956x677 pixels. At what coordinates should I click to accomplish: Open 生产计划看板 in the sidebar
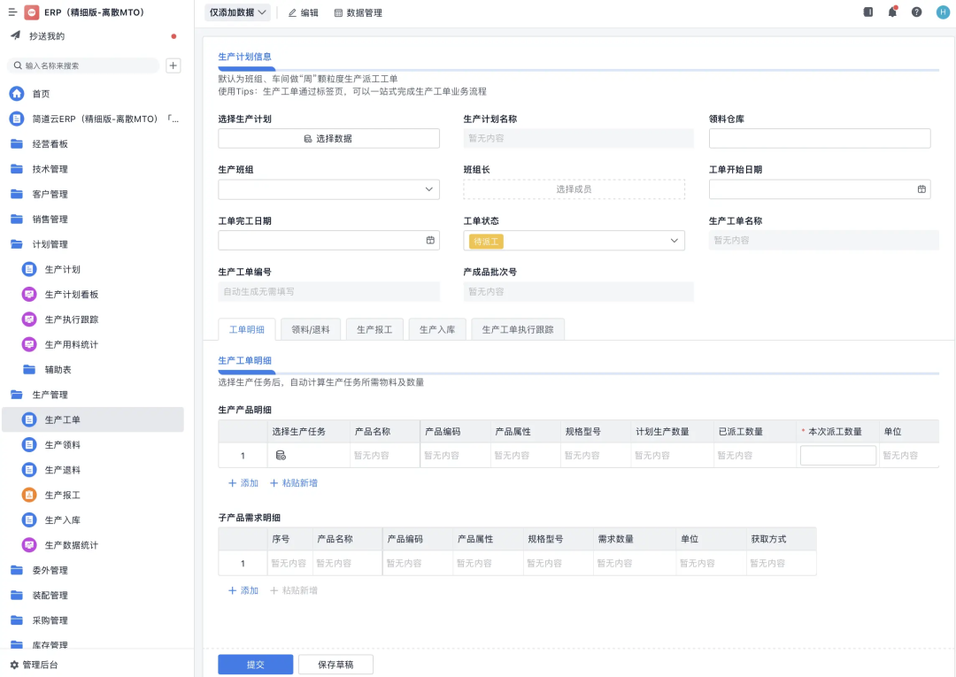(x=71, y=295)
